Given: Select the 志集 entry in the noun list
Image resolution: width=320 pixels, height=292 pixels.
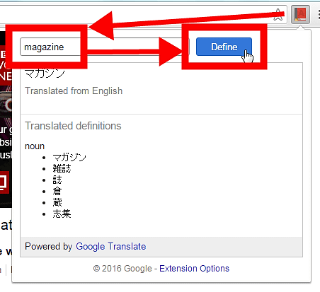Looking at the screenshot, I should point(62,214).
